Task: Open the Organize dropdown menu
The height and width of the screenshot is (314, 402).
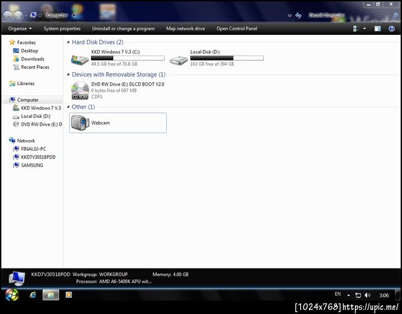Action: click(20, 29)
